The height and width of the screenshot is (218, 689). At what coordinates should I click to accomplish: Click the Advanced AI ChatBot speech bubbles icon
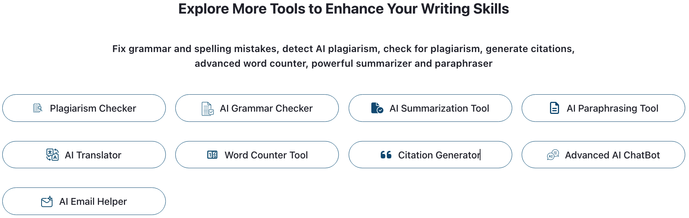[553, 155]
